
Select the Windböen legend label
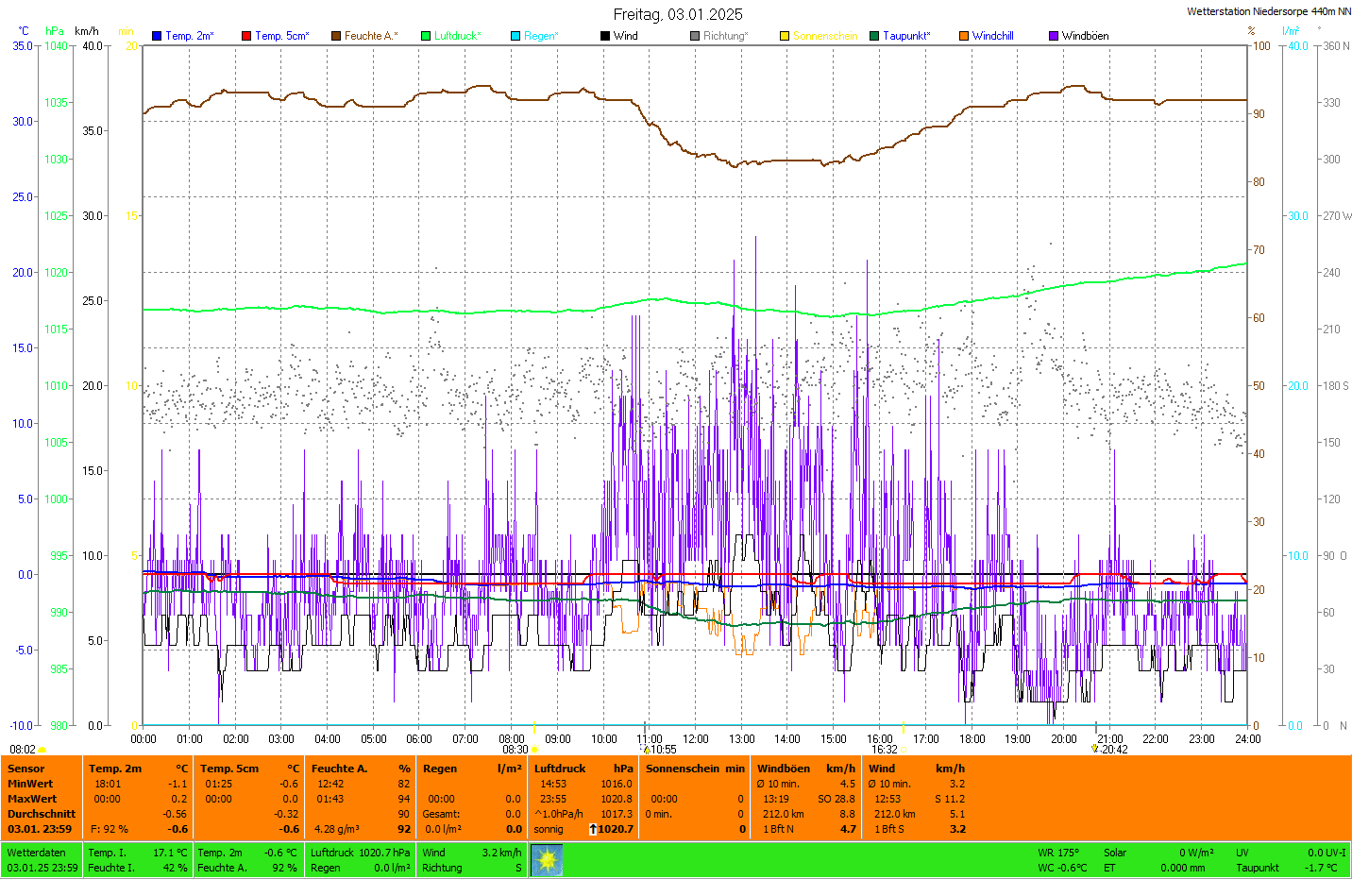(x=1085, y=36)
